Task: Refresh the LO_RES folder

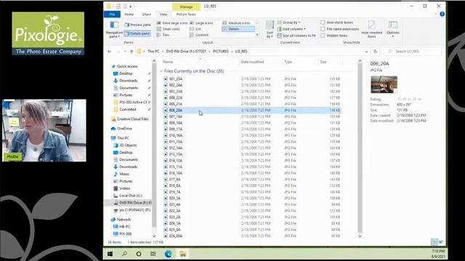Action: (x=376, y=51)
